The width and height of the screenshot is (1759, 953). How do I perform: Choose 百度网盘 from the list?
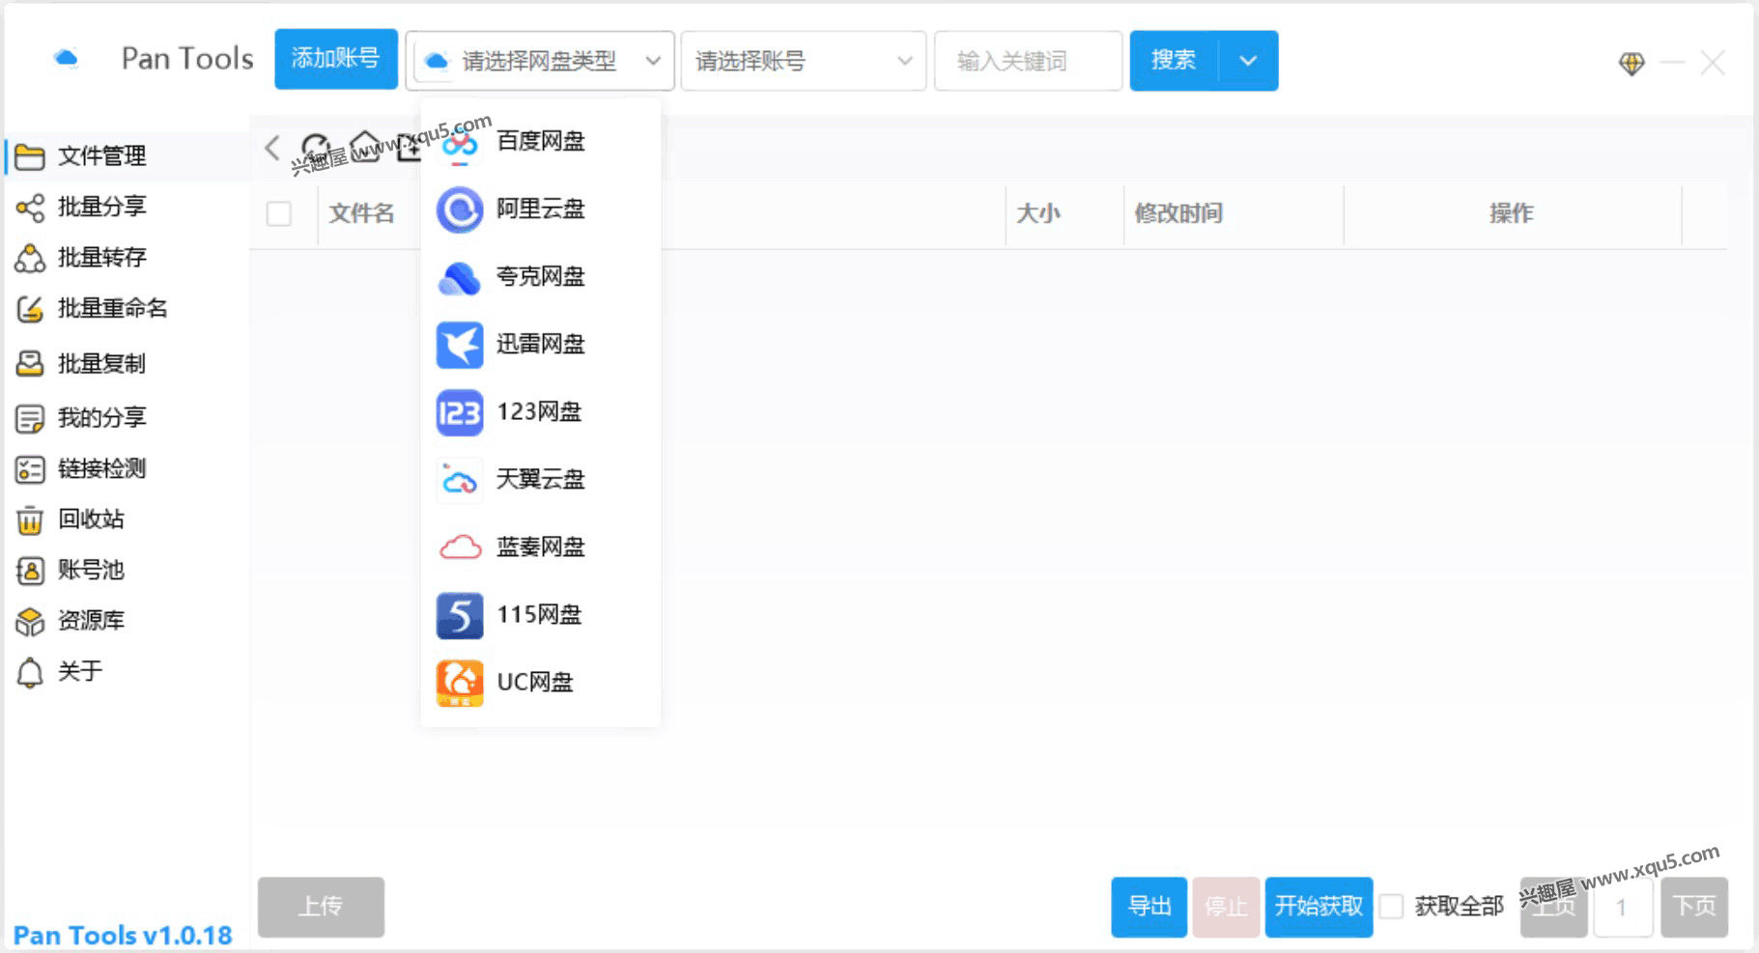541,142
